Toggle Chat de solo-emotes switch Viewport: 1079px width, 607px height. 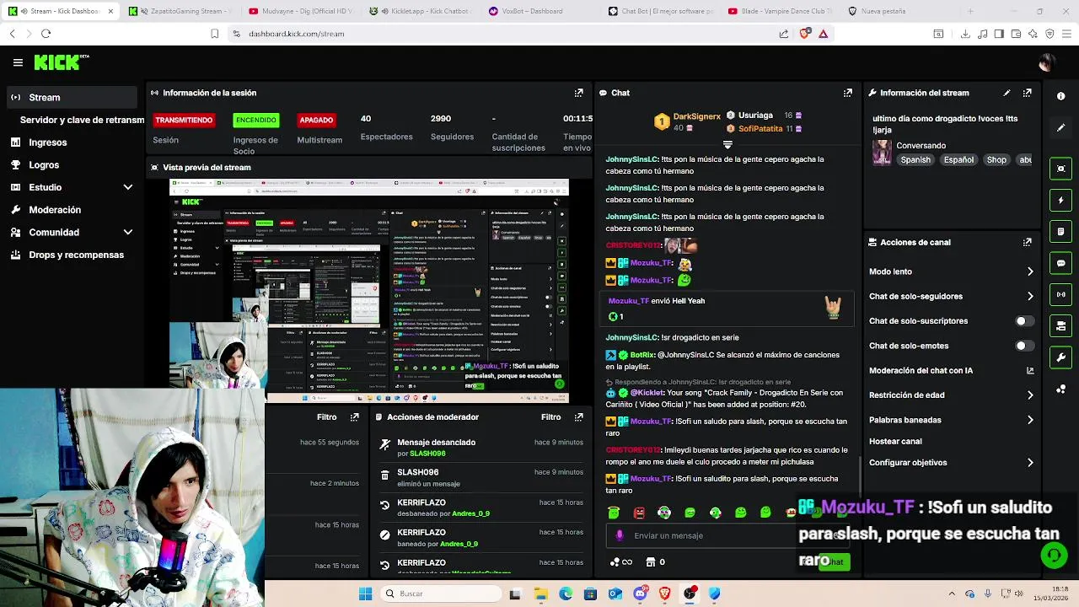[x=1024, y=346]
